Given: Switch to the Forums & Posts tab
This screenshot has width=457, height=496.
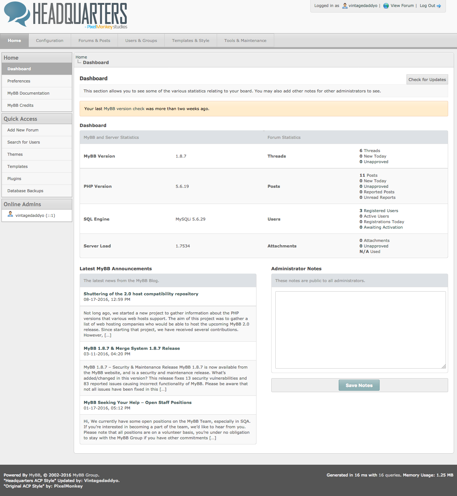Looking at the screenshot, I should 94,41.
